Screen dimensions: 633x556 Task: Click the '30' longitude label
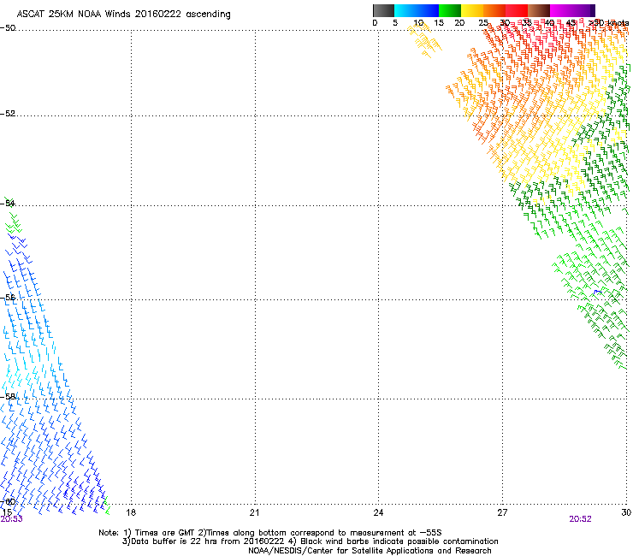point(626,512)
